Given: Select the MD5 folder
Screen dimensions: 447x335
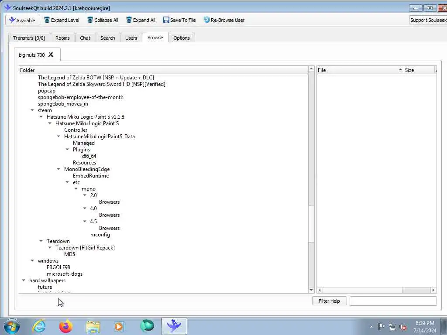Looking at the screenshot, I should pos(69,254).
